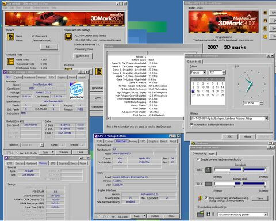Click the Project icon in 3DMark2001
276x221 pixels.
click(10, 37)
